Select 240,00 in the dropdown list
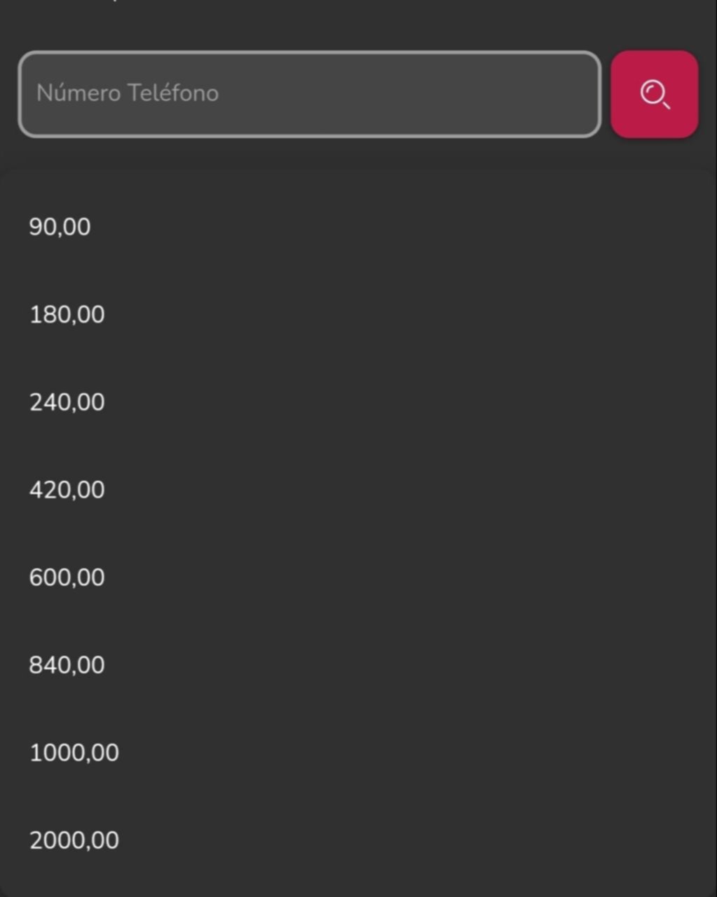This screenshot has width=717, height=897. pyautogui.click(x=358, y=402)
